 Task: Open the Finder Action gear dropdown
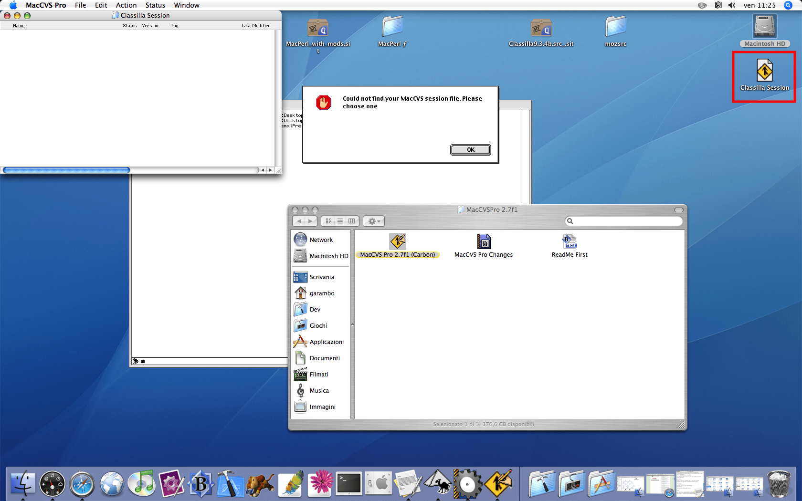click(374, 221)
